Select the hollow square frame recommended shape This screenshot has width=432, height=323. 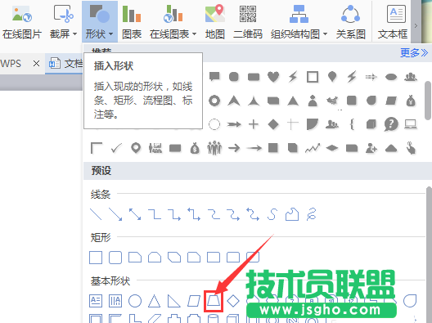313,77
